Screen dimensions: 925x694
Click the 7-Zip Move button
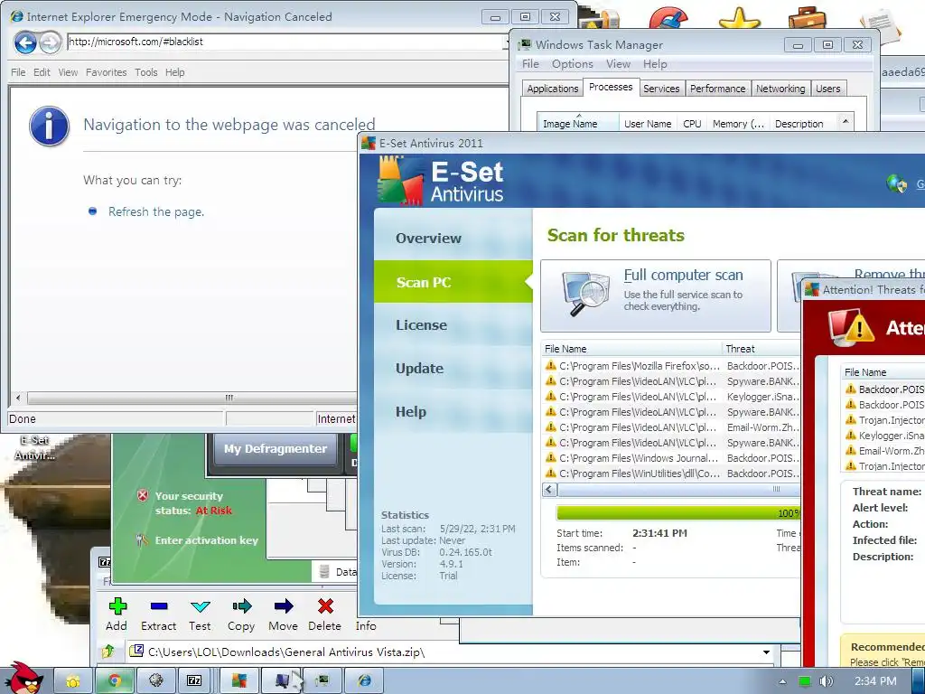(x=283, y=614)
